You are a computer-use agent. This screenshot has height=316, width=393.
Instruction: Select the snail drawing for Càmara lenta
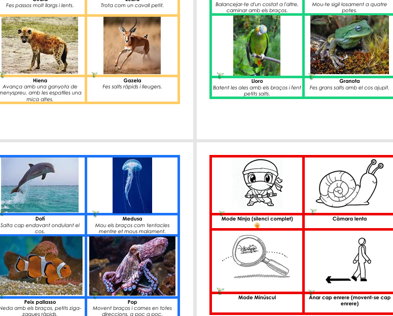pyautogui.click(x=349, y=184)
